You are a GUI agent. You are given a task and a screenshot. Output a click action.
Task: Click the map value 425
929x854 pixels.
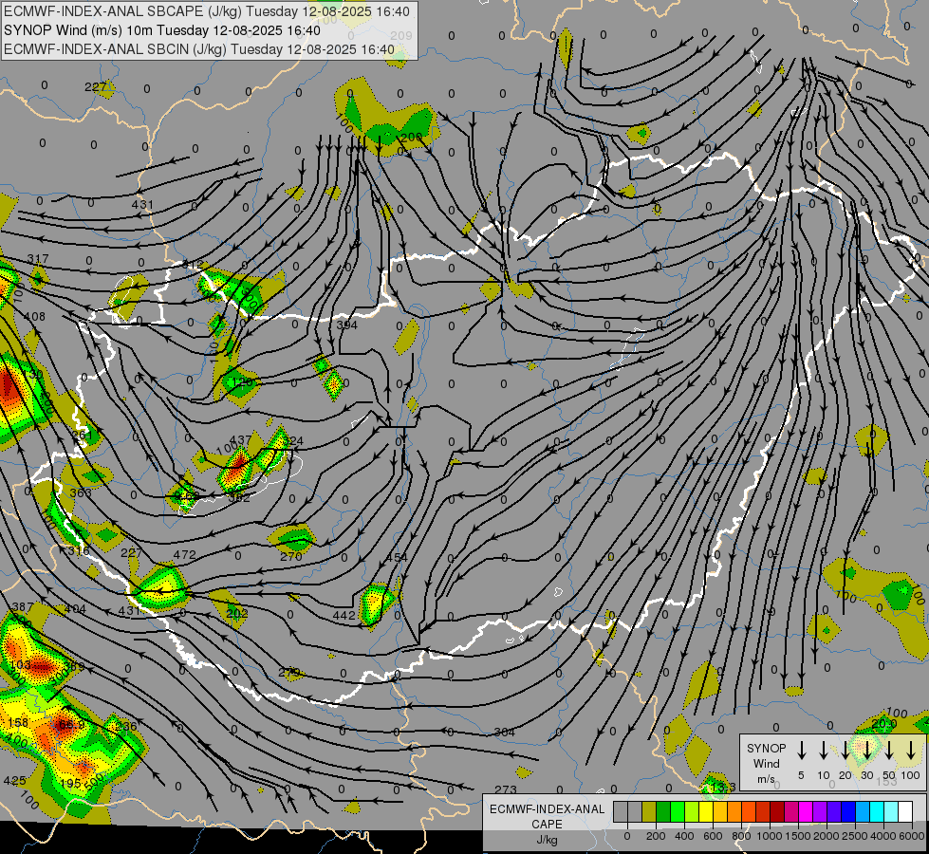pyautogui.click(x=14, y=781)
